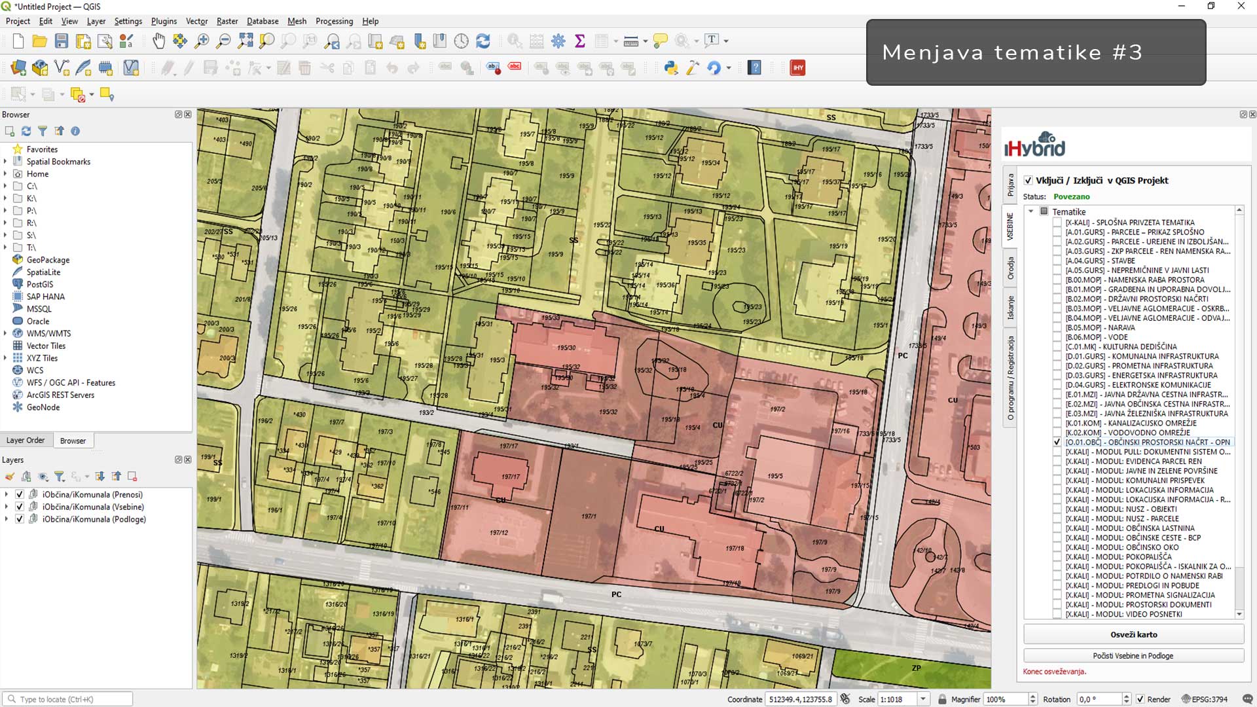
Task: Click the red iHybrid plugin toolbar icon
Action: coord(797,68)
